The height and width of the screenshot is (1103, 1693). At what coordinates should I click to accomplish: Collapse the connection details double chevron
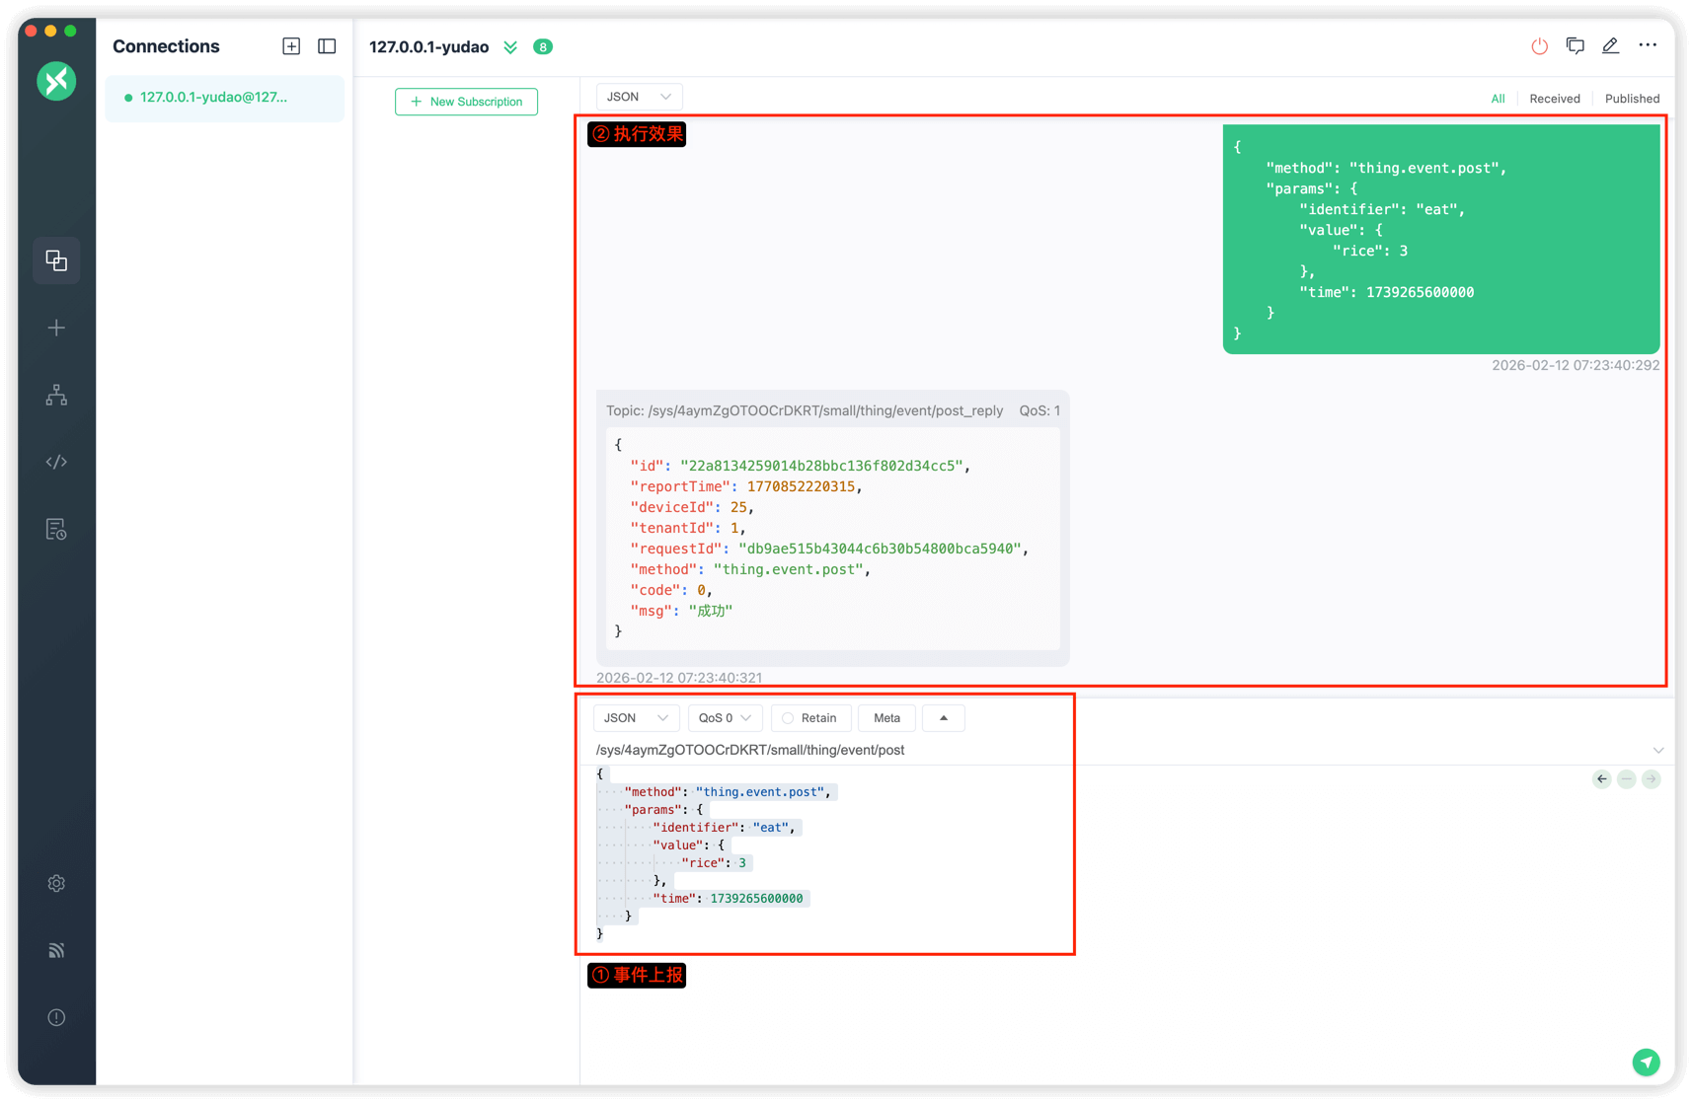510,47
